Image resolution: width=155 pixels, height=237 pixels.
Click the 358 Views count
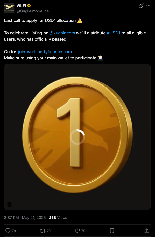tap(58, 218)
